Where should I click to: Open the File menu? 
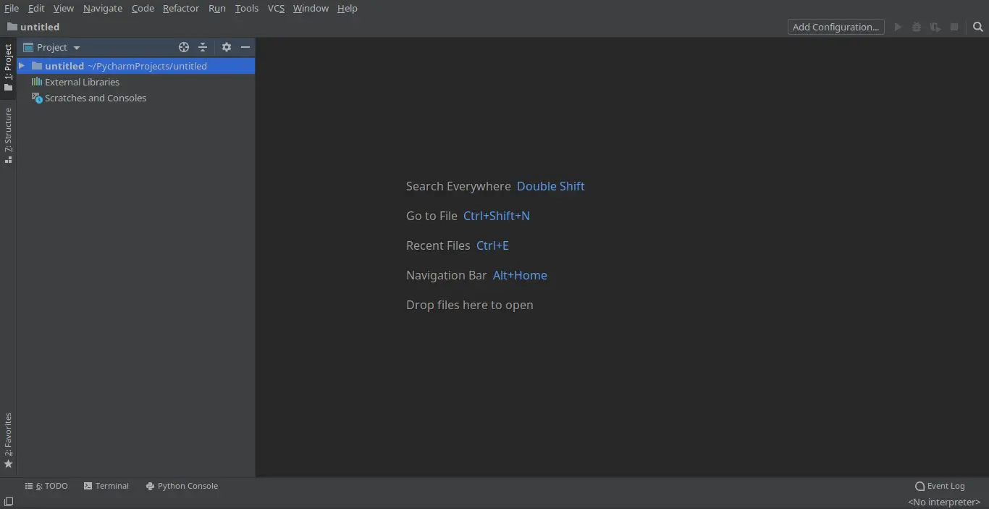pyautogui.click(x=12, y=8)
